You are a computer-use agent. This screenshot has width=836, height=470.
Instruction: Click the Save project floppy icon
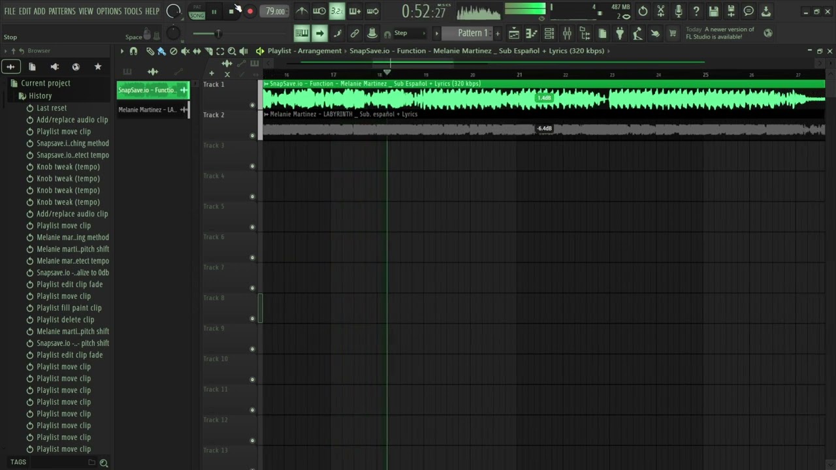713,11
